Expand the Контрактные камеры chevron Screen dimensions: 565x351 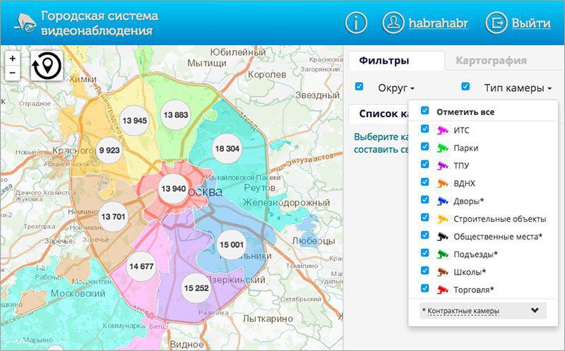click(535, 310)
